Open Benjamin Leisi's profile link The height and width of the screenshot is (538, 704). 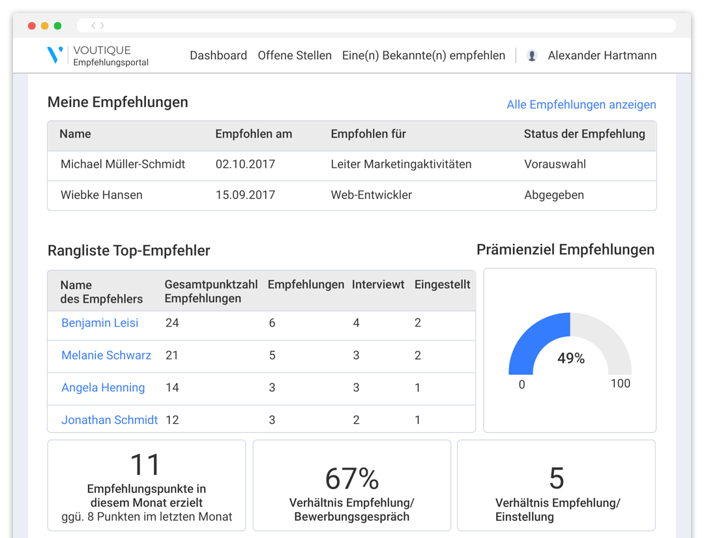pos(100,323)
